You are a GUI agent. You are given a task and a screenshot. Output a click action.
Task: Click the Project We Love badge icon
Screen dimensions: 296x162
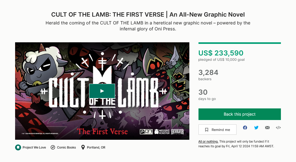[x=18, y=147]
